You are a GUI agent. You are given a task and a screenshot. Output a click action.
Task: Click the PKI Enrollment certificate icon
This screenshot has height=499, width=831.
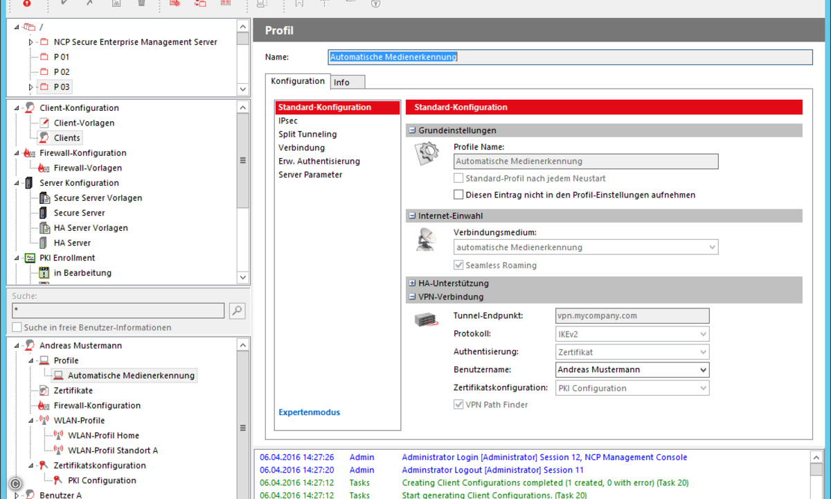(x=29, y=258)
